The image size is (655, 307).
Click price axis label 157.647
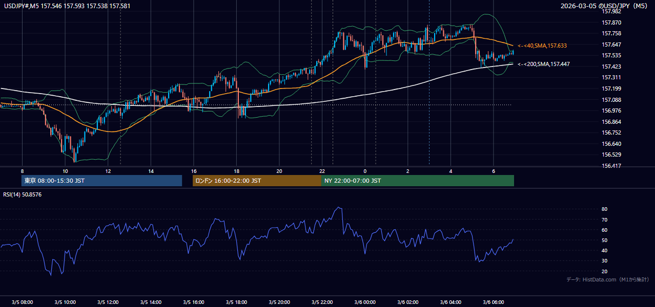[611, 45]
